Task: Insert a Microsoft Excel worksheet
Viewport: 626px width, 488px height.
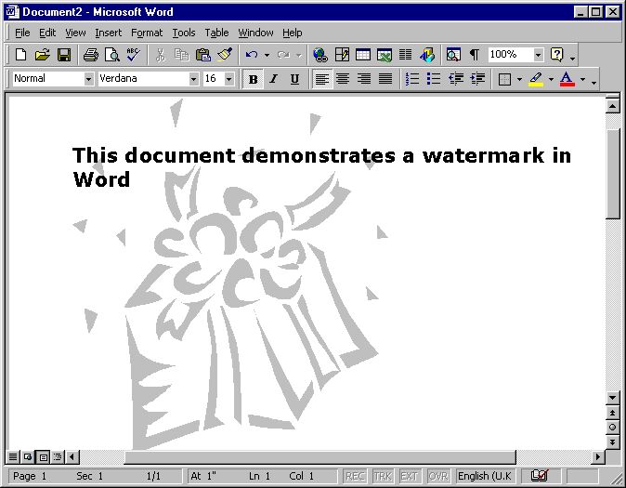Action: 385,54
